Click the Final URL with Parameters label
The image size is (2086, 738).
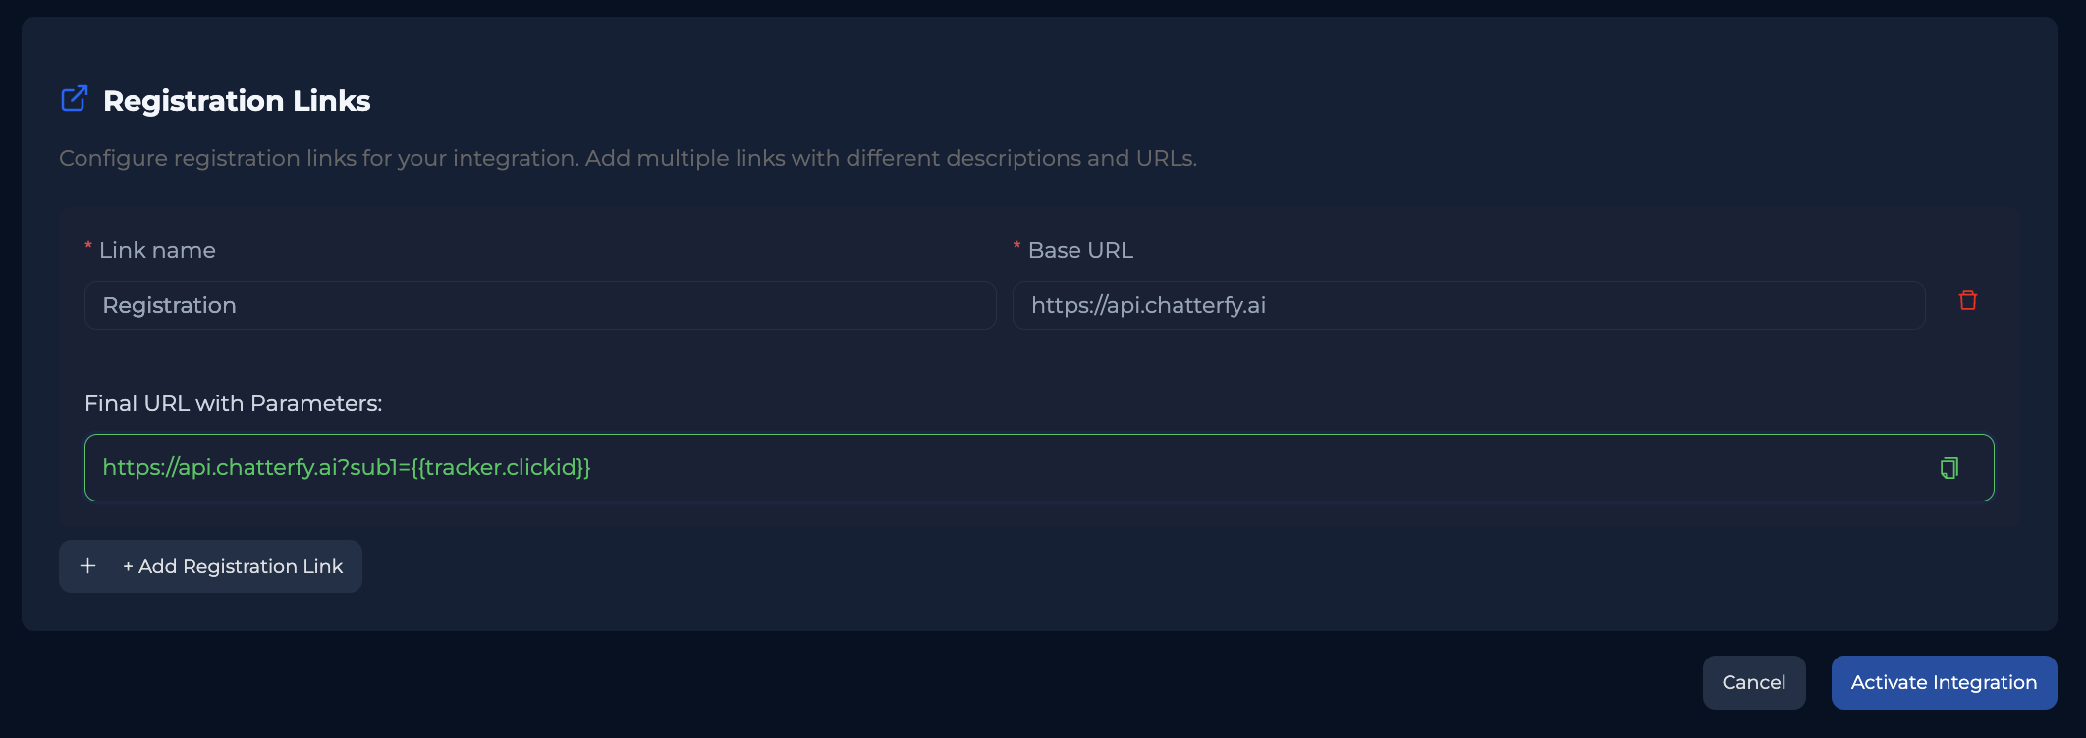point(233,403)
